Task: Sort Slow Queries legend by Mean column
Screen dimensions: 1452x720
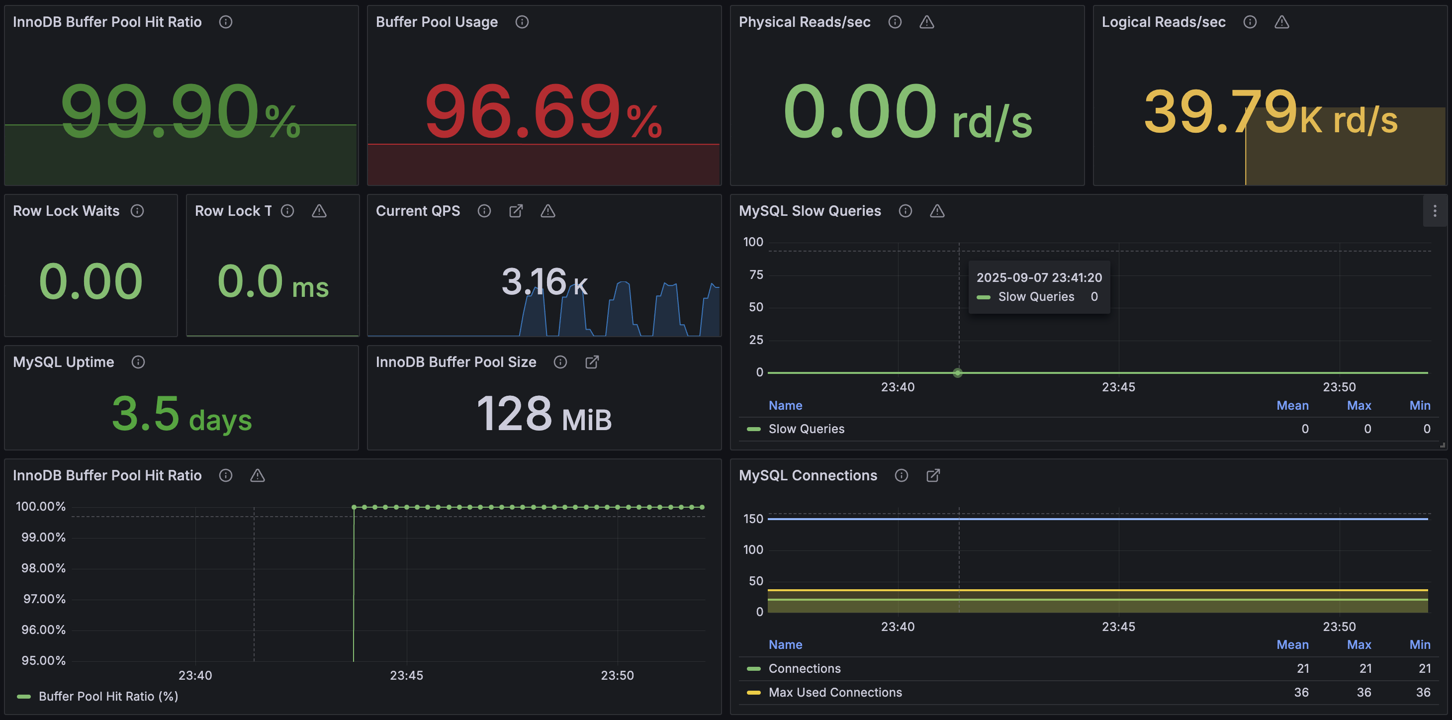Action: point(1292,405)
